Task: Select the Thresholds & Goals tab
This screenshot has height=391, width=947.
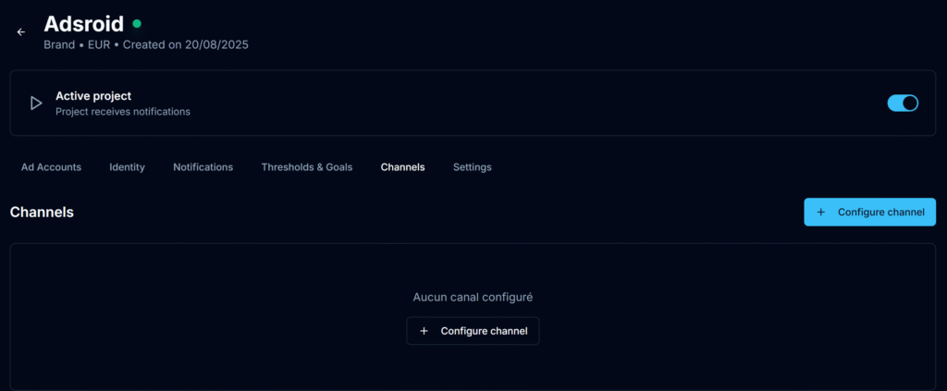Action: [x=307, y=167]
